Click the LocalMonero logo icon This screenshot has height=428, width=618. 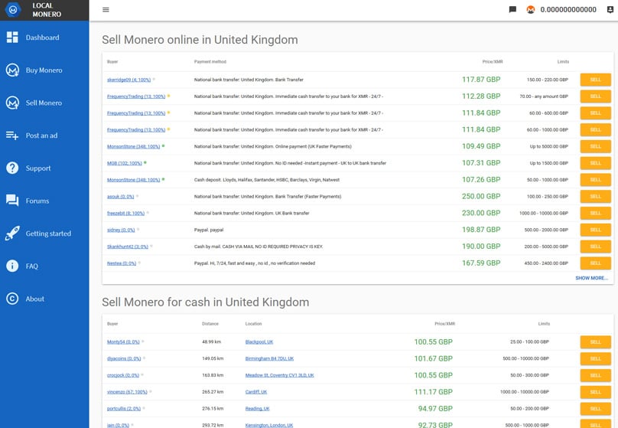(x=13, y=10)
